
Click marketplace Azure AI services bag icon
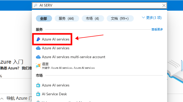pos(38,85)
